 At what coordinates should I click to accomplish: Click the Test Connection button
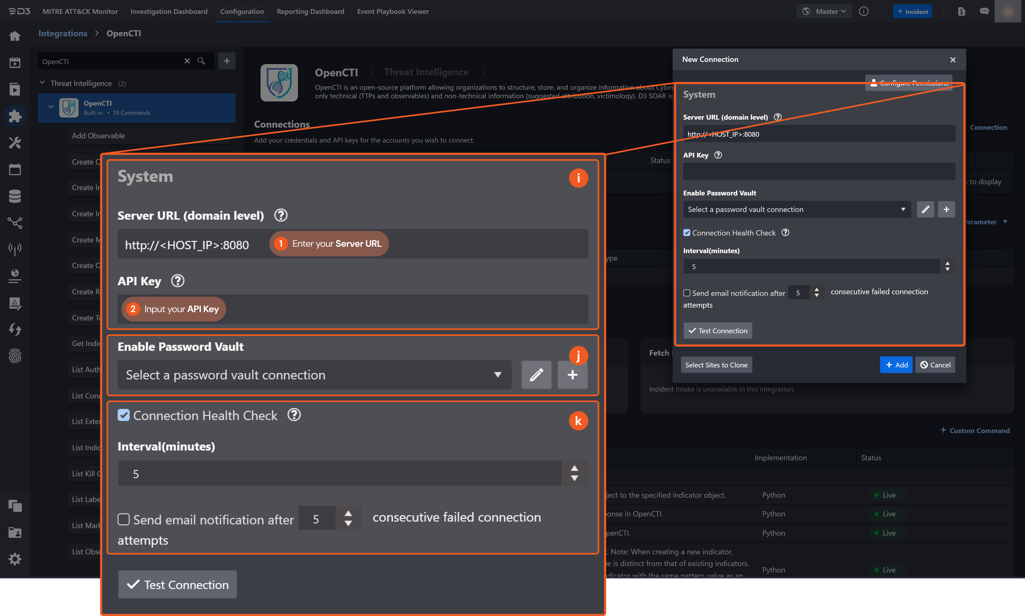[717, 330]
